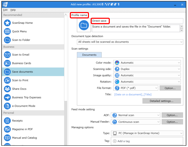Click the ScanSnap logo in title bar
This screenshot has width=188, height=147.
point(5,5)
